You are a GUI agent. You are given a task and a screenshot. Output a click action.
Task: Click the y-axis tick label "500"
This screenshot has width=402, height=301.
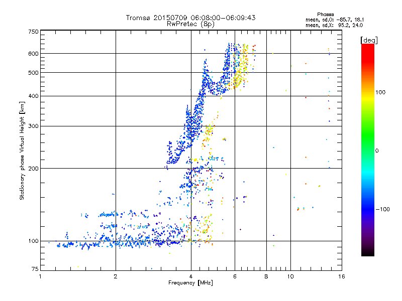[x=33, y=73]
